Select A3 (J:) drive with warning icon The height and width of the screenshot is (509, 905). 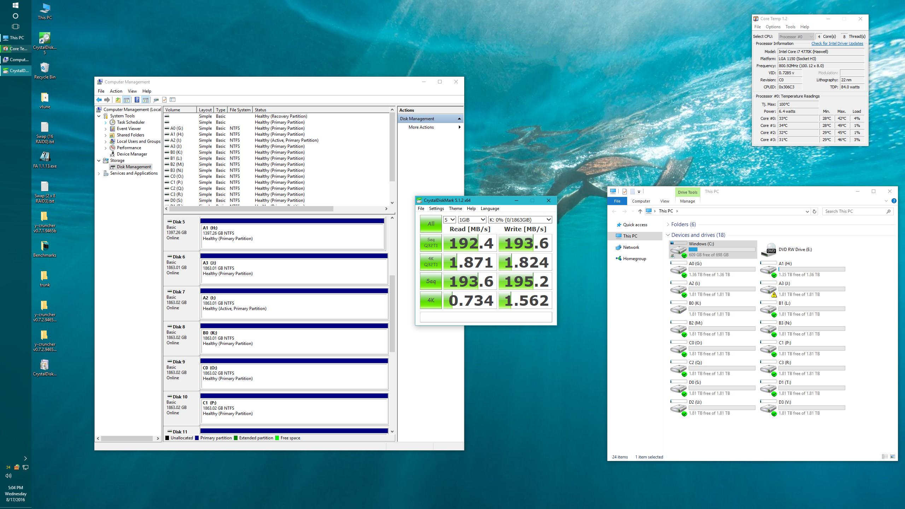[x=802, y=289]
